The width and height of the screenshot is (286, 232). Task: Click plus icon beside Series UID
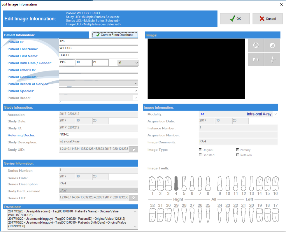(x=134, y=198)
